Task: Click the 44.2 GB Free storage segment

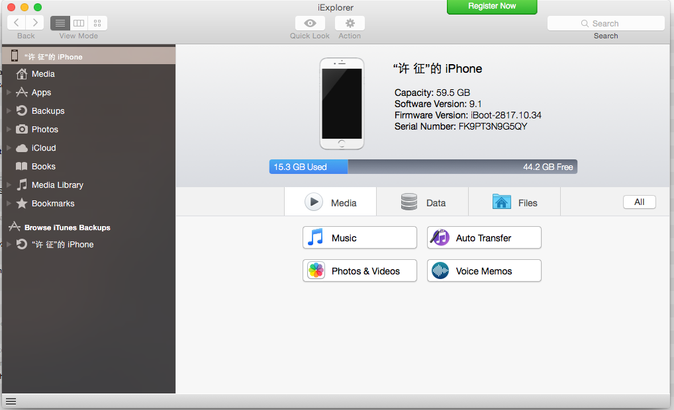Action: click(463, 167)
